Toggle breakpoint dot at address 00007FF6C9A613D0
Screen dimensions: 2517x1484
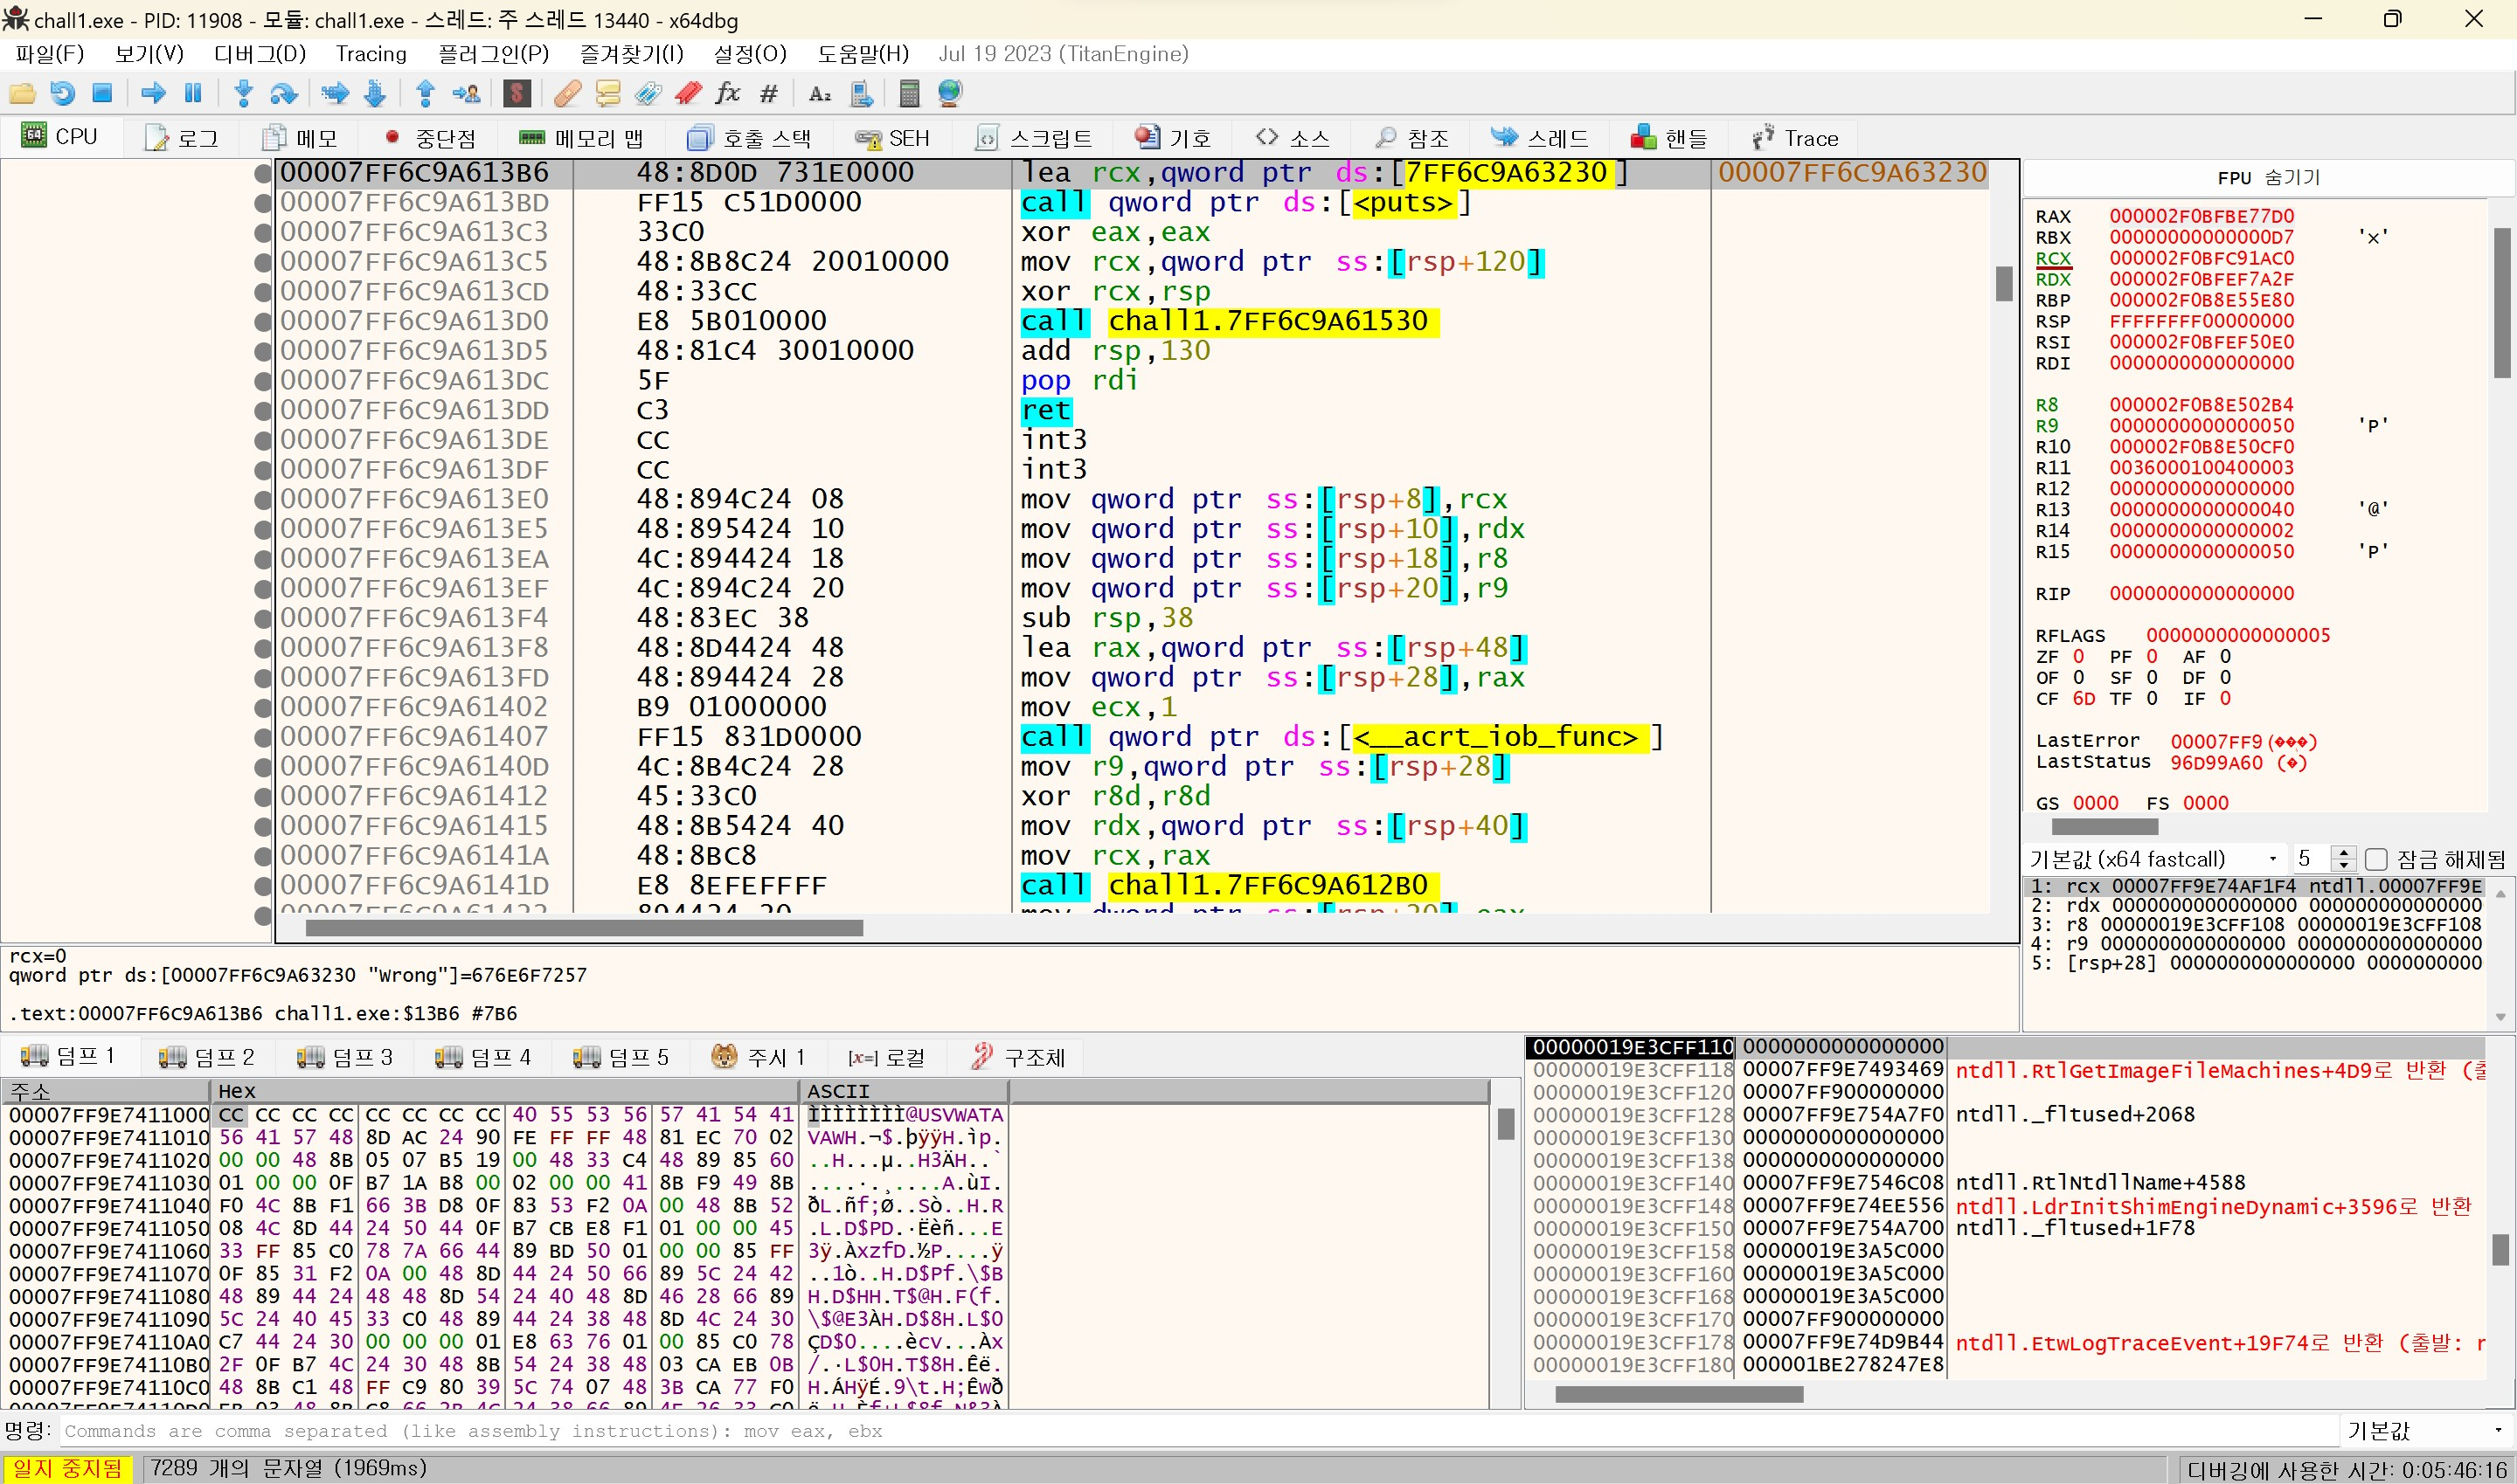point(263,322)
